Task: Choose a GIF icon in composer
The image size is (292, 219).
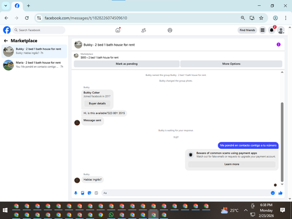Action: pyautogui.click(x=96, y=193)
